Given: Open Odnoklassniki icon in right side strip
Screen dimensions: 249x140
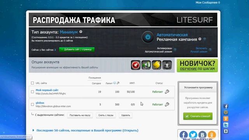Looking at the screenshot, I should click(x=226, y=119).
